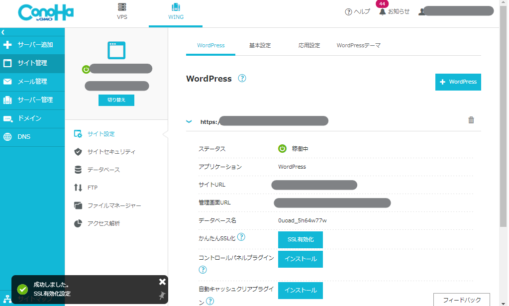Click the サイトセキュリティ shield icon

click(78, 152)
